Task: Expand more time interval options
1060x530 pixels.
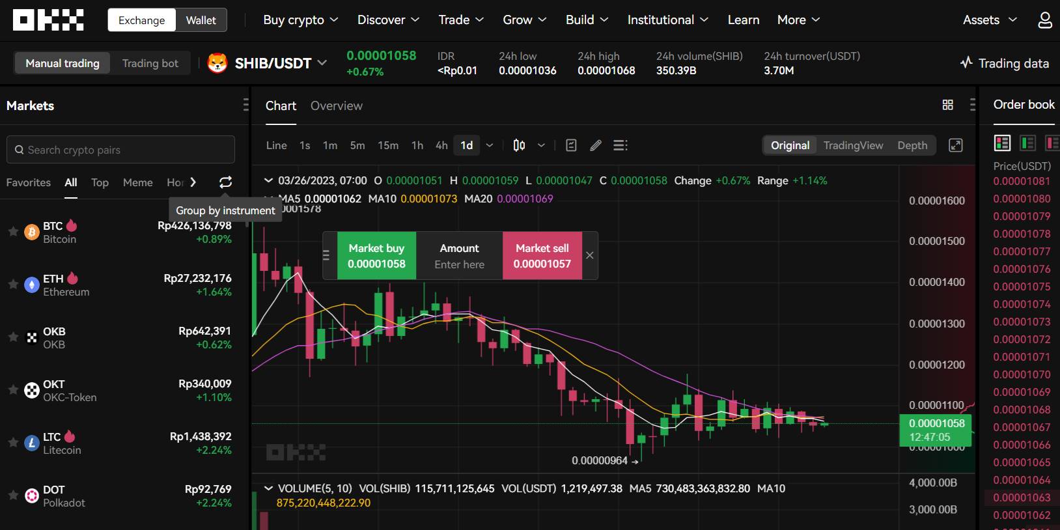Action: point(490,145)
